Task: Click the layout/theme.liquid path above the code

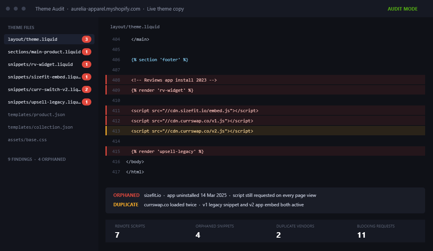Action: pyautogui.click(x=135, y=27)
